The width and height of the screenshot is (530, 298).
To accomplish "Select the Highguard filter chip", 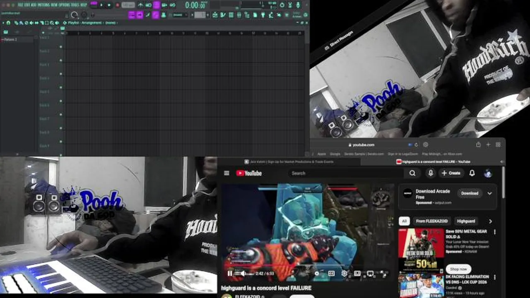I will 466,221.
